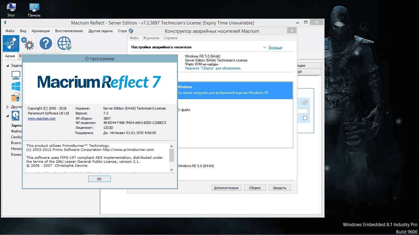Open the 'Больше' link
The image size is (419, 235).
(275, 47)
